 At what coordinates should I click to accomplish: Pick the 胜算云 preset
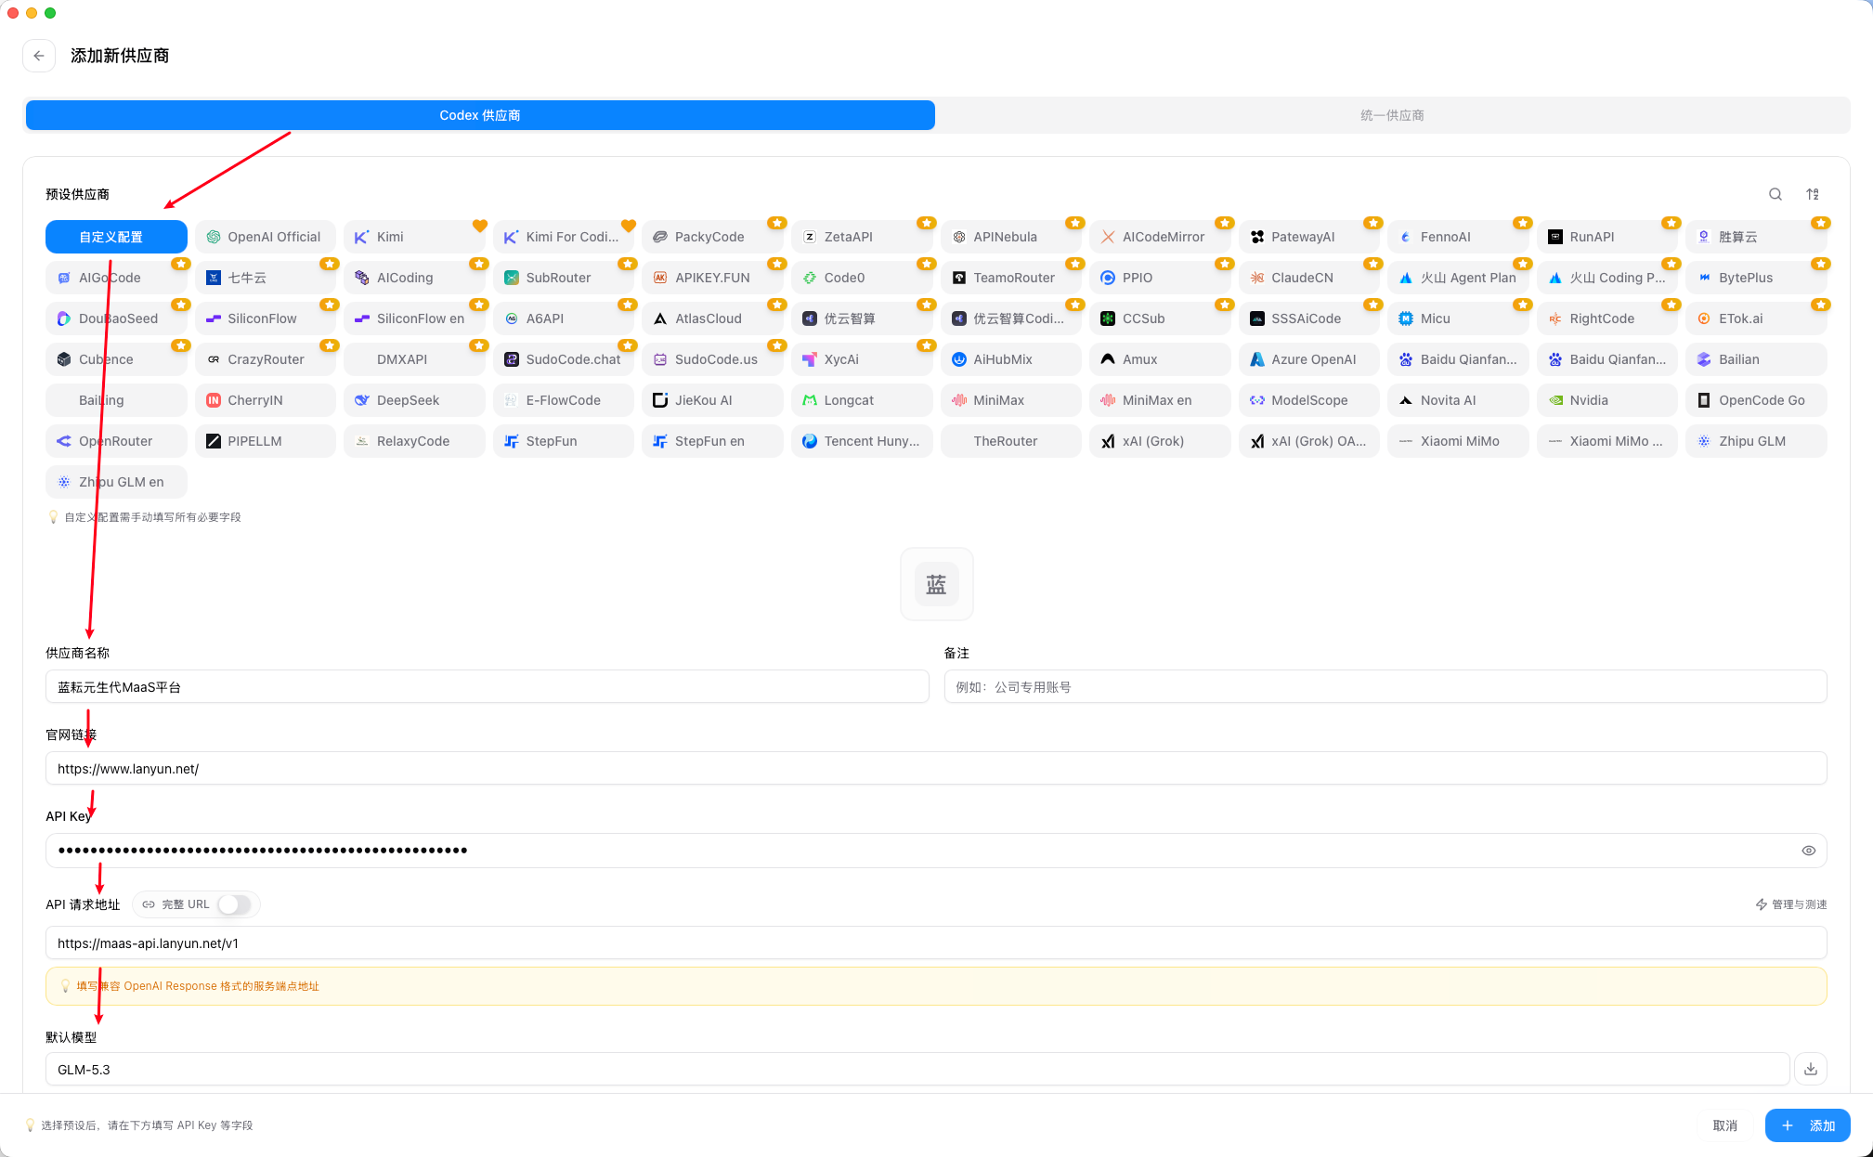1756,237
